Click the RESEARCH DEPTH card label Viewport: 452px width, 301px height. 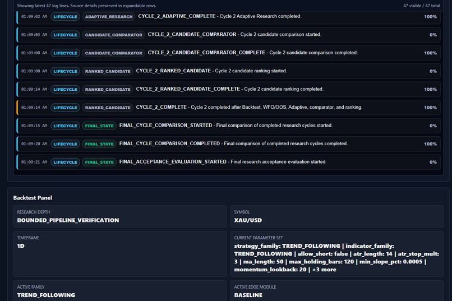pyautogui.click(x=34, y=212)
